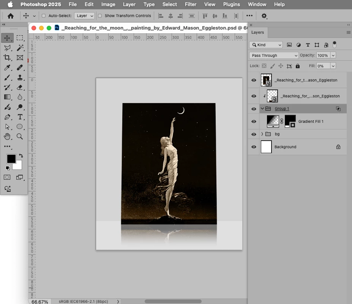Toggle the layer filtering switch
The image size is (352, 304).
click(335, 45)
